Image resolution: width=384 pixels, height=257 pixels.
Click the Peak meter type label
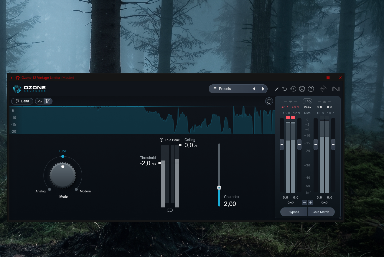(307, 107)
